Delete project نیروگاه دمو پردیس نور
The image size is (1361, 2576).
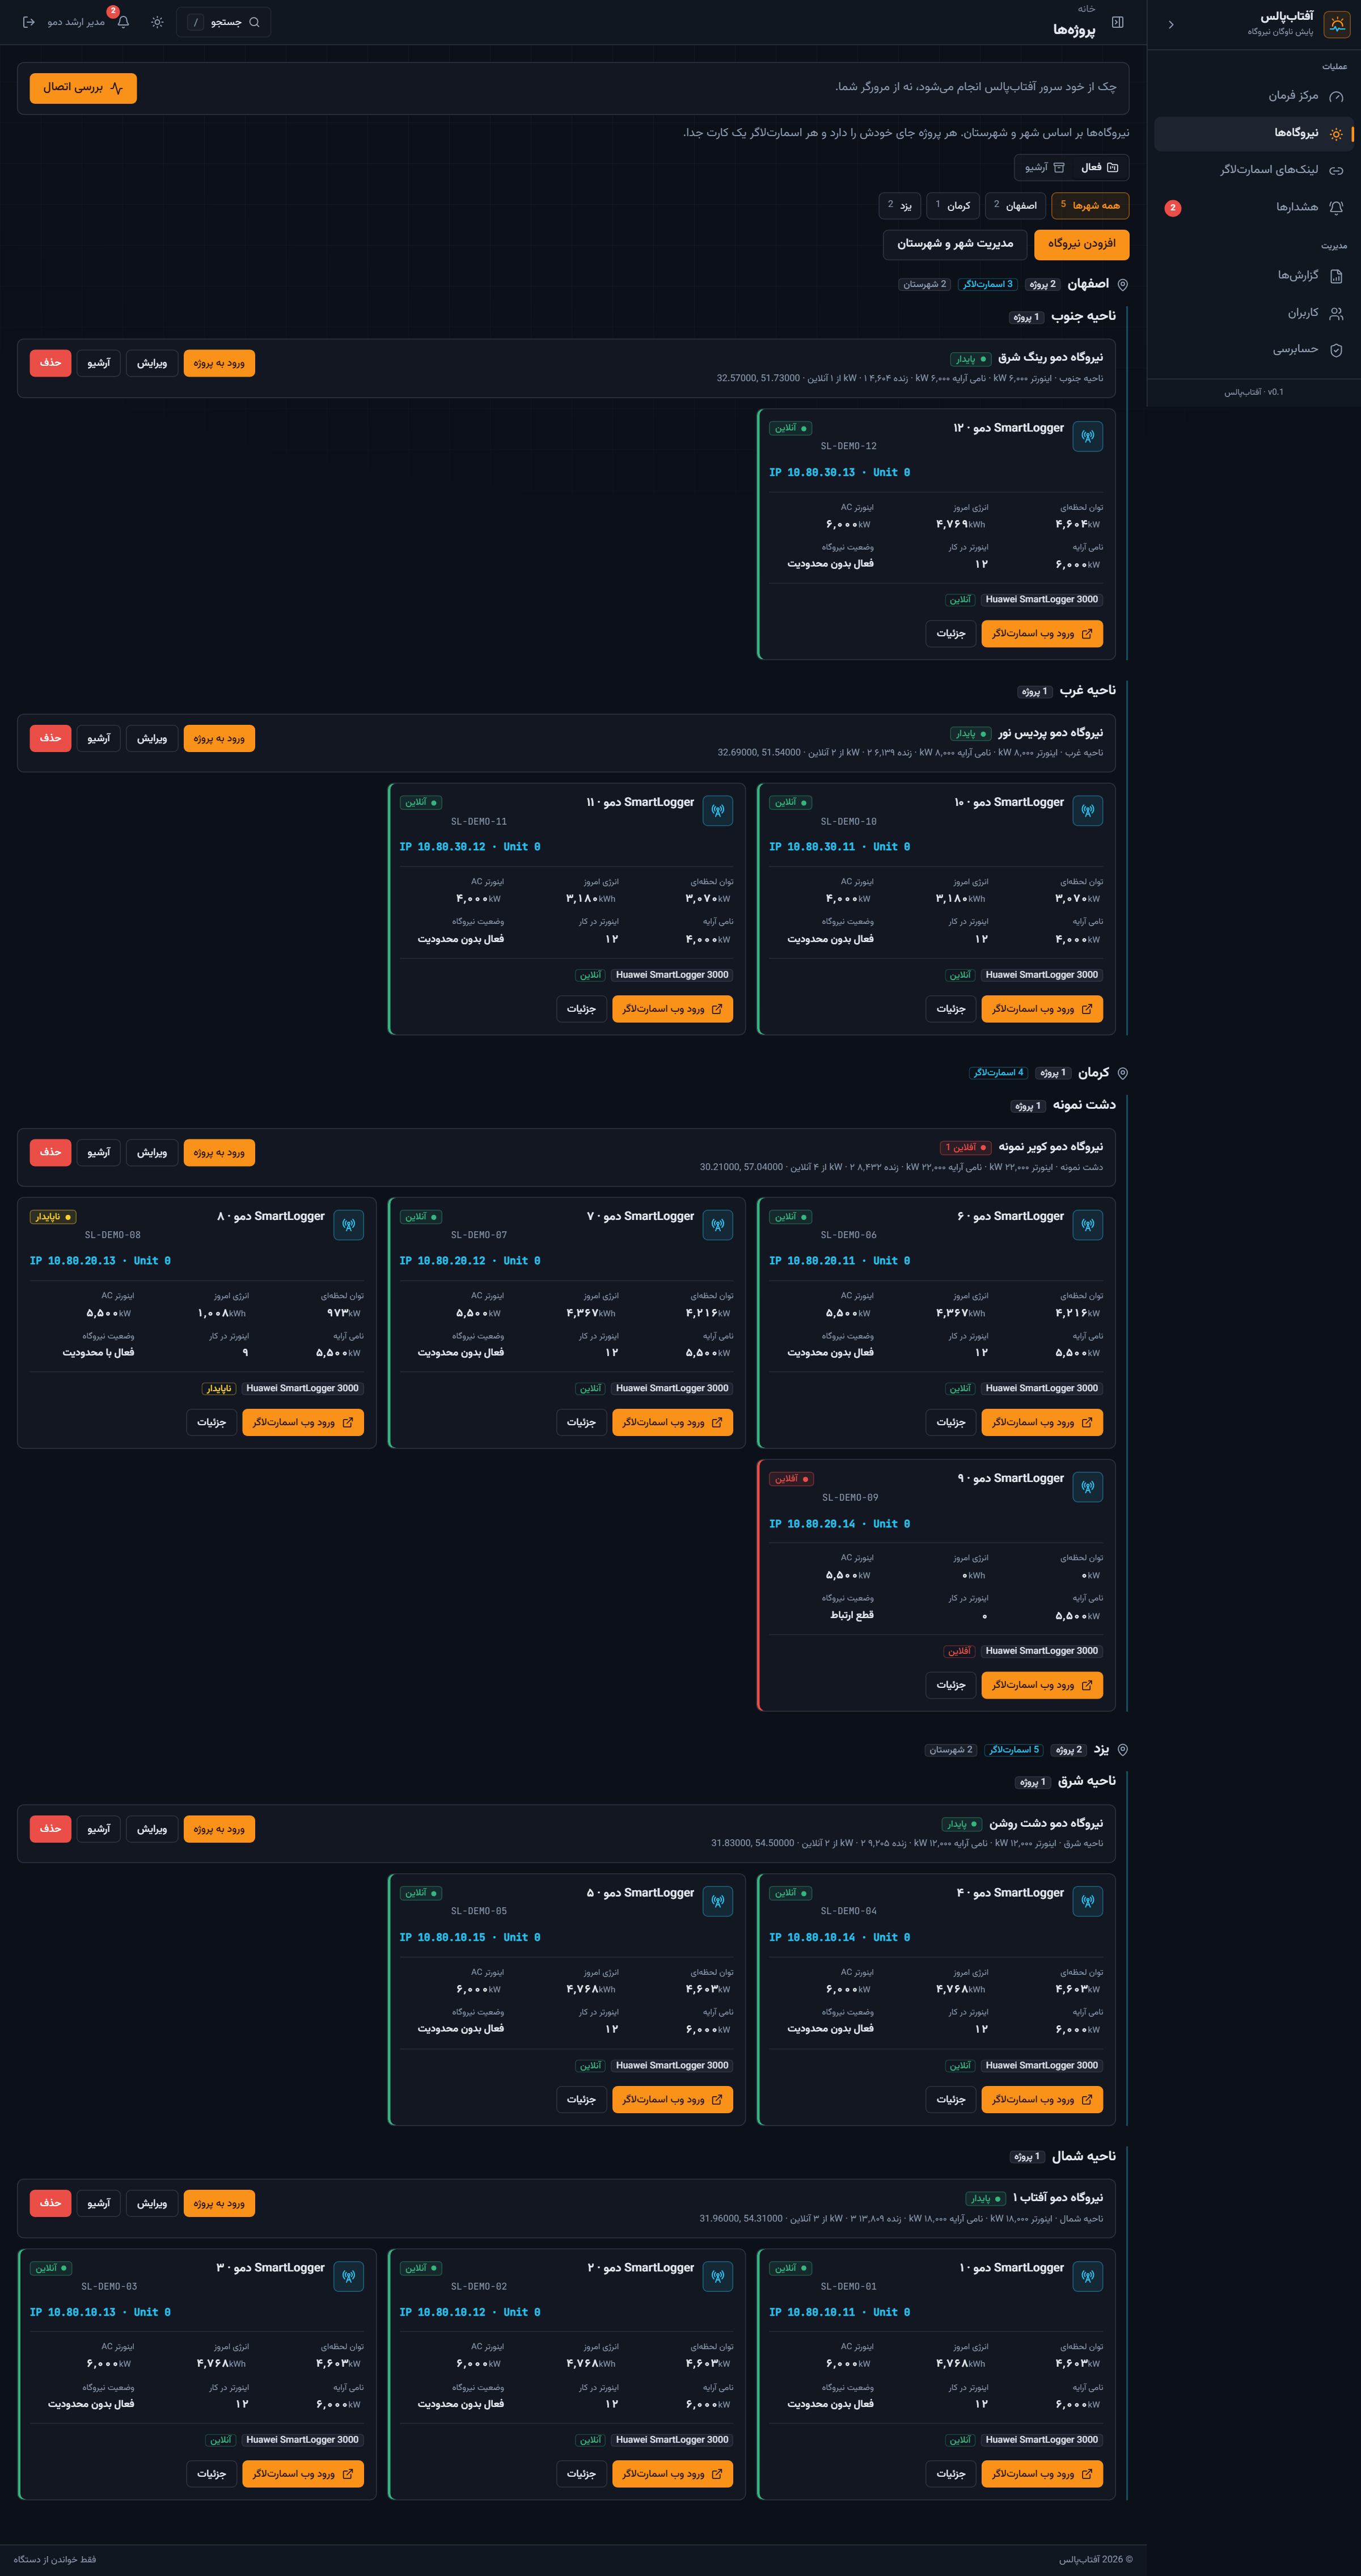50,738
